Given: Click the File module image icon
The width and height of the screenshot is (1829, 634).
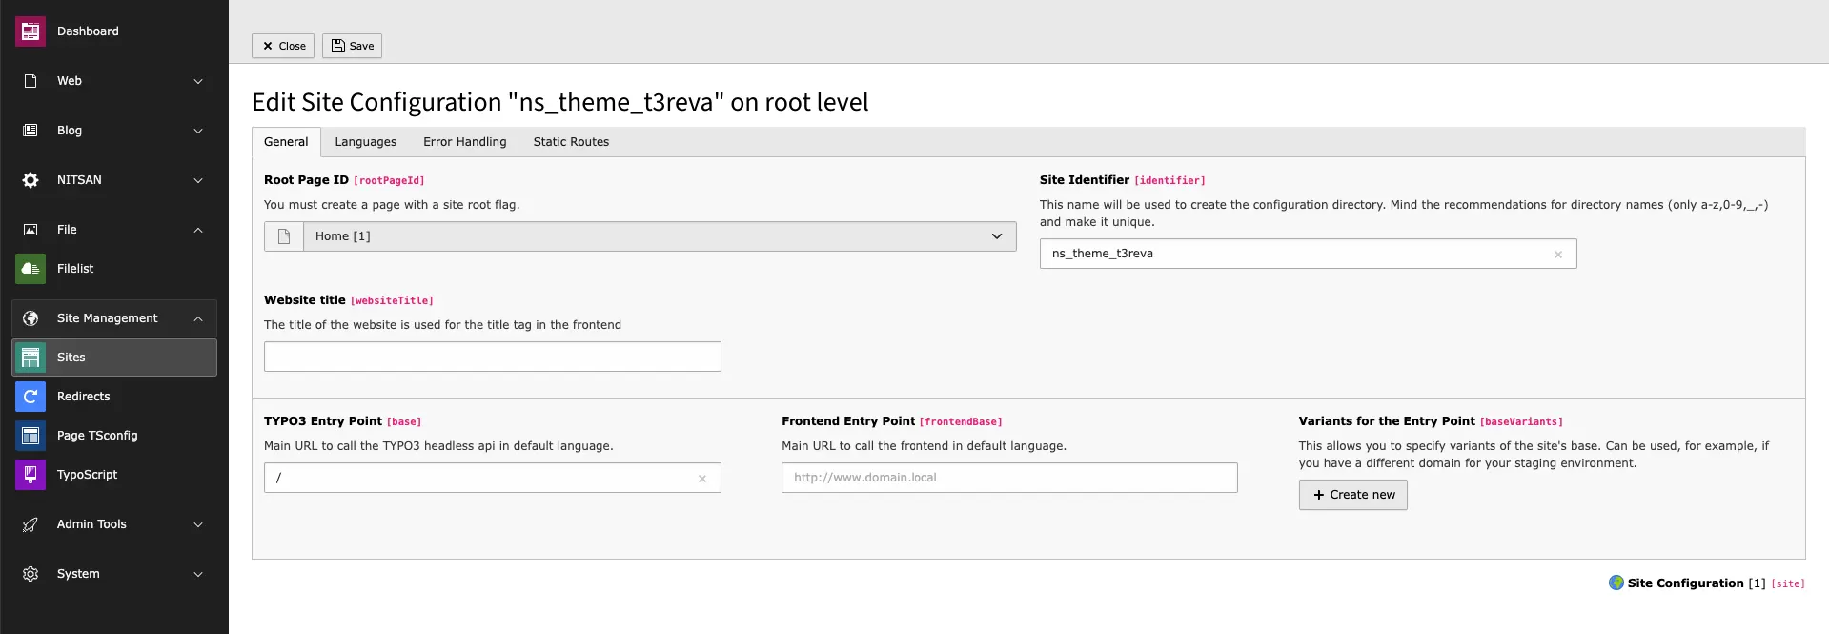Looking at the screenshot, I should click(30, 230).
